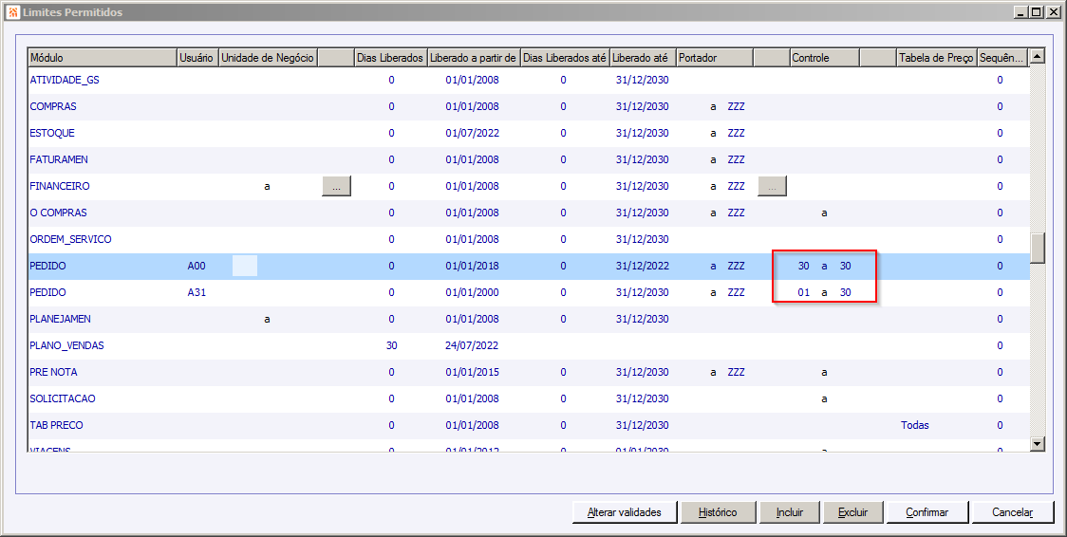Click scrollbar down arrow in the grid
Screen dimensions: 1067x537
click(1037, 444)
